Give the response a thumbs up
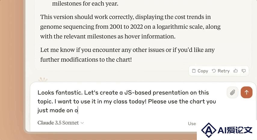Image resolution: width=257 pixels, height=140 pixels. click(236, 71)
